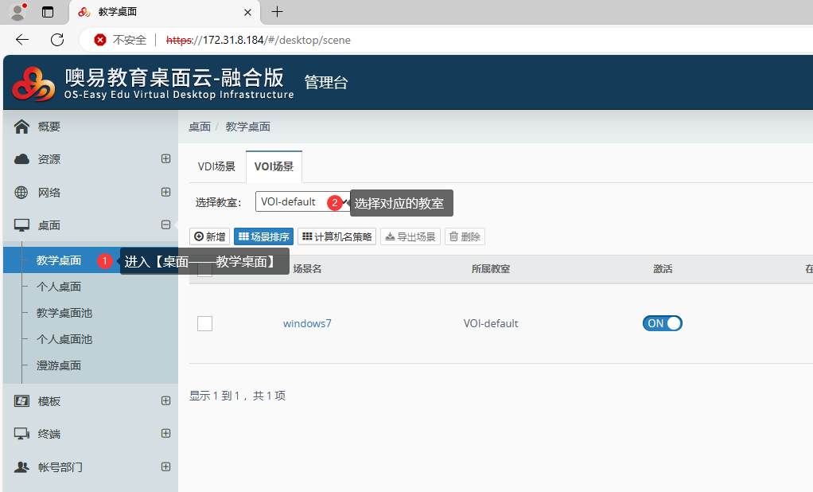
Task: Click the monitor icon for 桌面
Action: click(22, 225)
